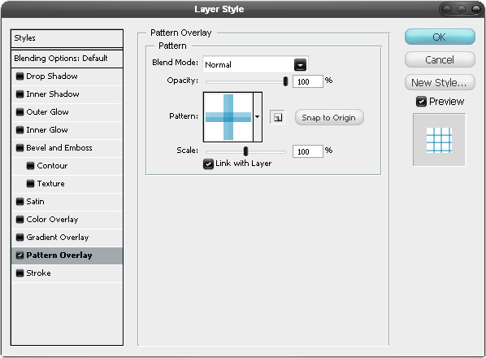Enable the Outer Glow checkbox
The height and width of the screenshot is (358, 486).
pos(20,112)
